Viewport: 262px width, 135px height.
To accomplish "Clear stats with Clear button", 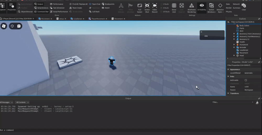I will coord(244,7).
